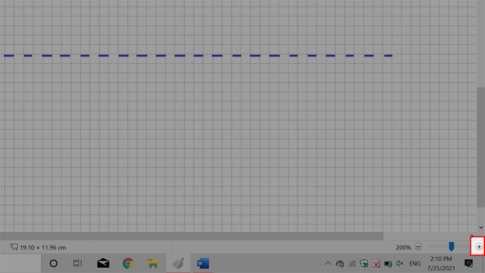
Task: Click the canvas size icon in status bar
Action: [14, 247]
